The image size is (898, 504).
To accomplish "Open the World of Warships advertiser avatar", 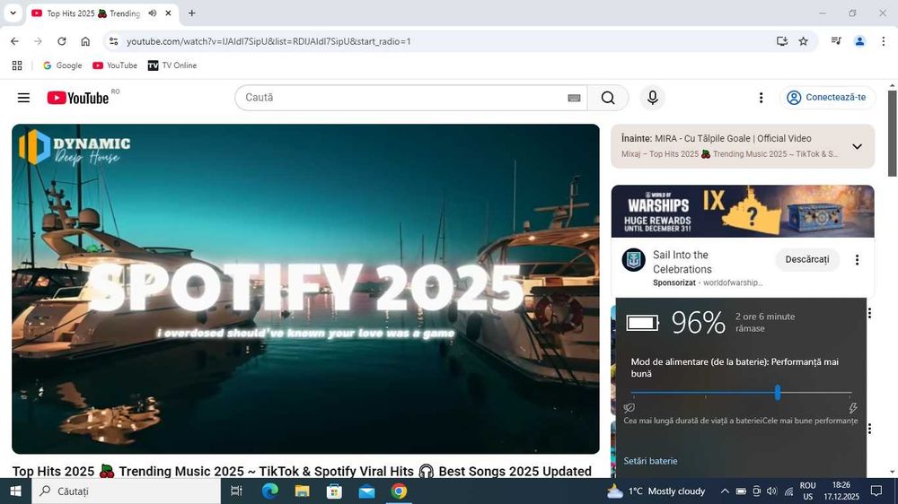I will (x=633, y=260).
